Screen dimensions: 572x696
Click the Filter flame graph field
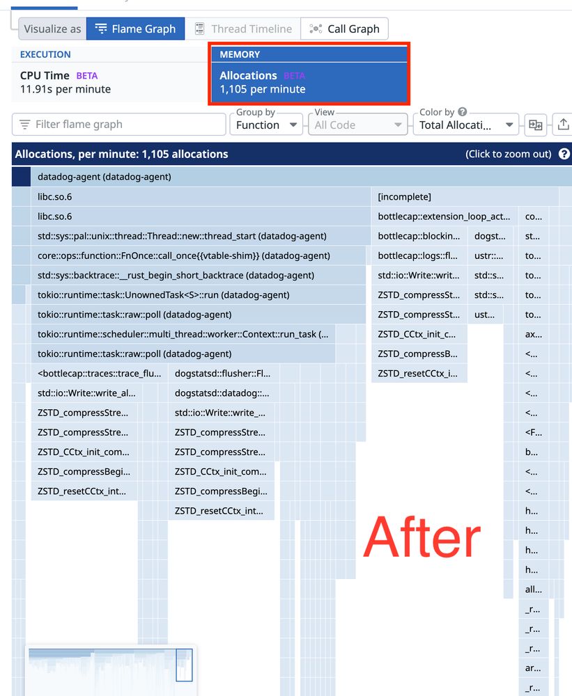click(x=118, y=125)
